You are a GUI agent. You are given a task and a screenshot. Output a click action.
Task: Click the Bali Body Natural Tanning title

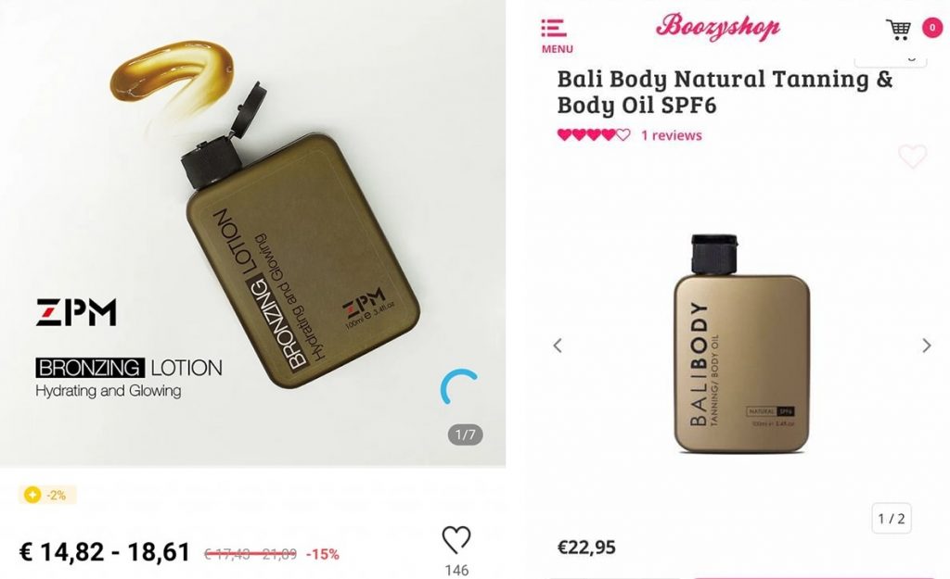725,92
